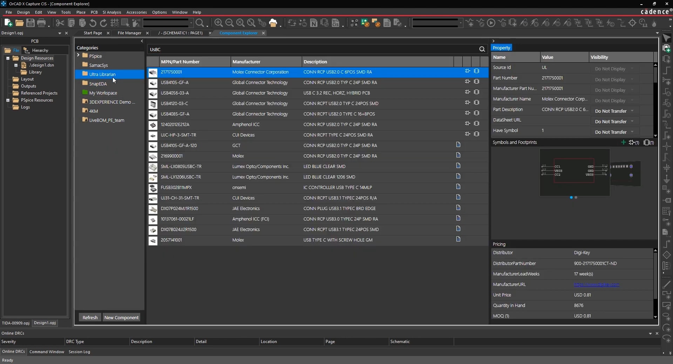Collapse the Categories panel chevron
The width and height of the screenshot is (673, 364).
click(142, 41)
